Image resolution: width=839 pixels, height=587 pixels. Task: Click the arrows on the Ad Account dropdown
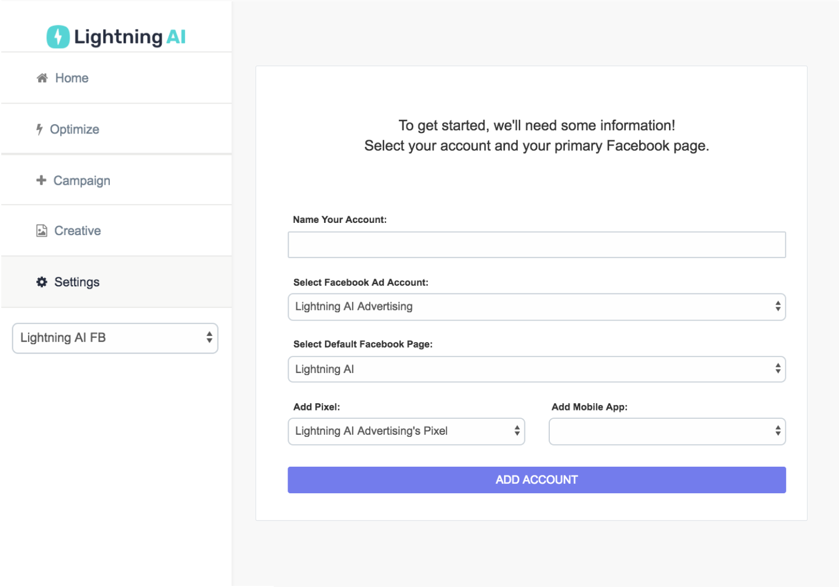pyautogui.click(x=778, y=306)
